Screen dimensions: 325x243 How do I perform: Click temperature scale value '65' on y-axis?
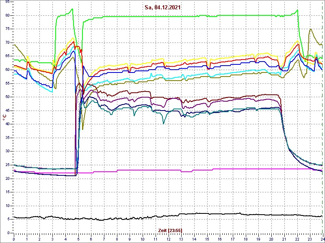[8, 56]
